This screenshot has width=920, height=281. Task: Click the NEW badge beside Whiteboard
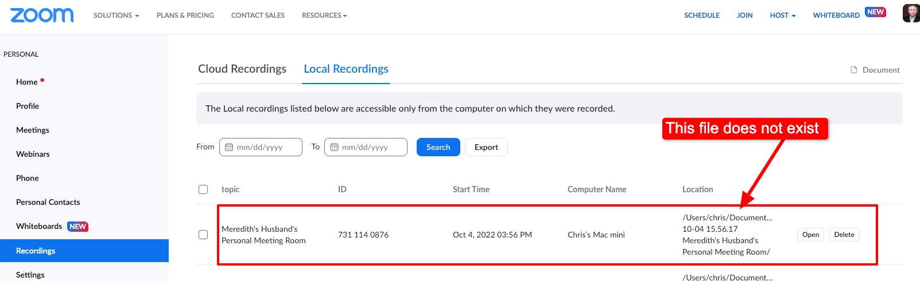tap(875, 12)
